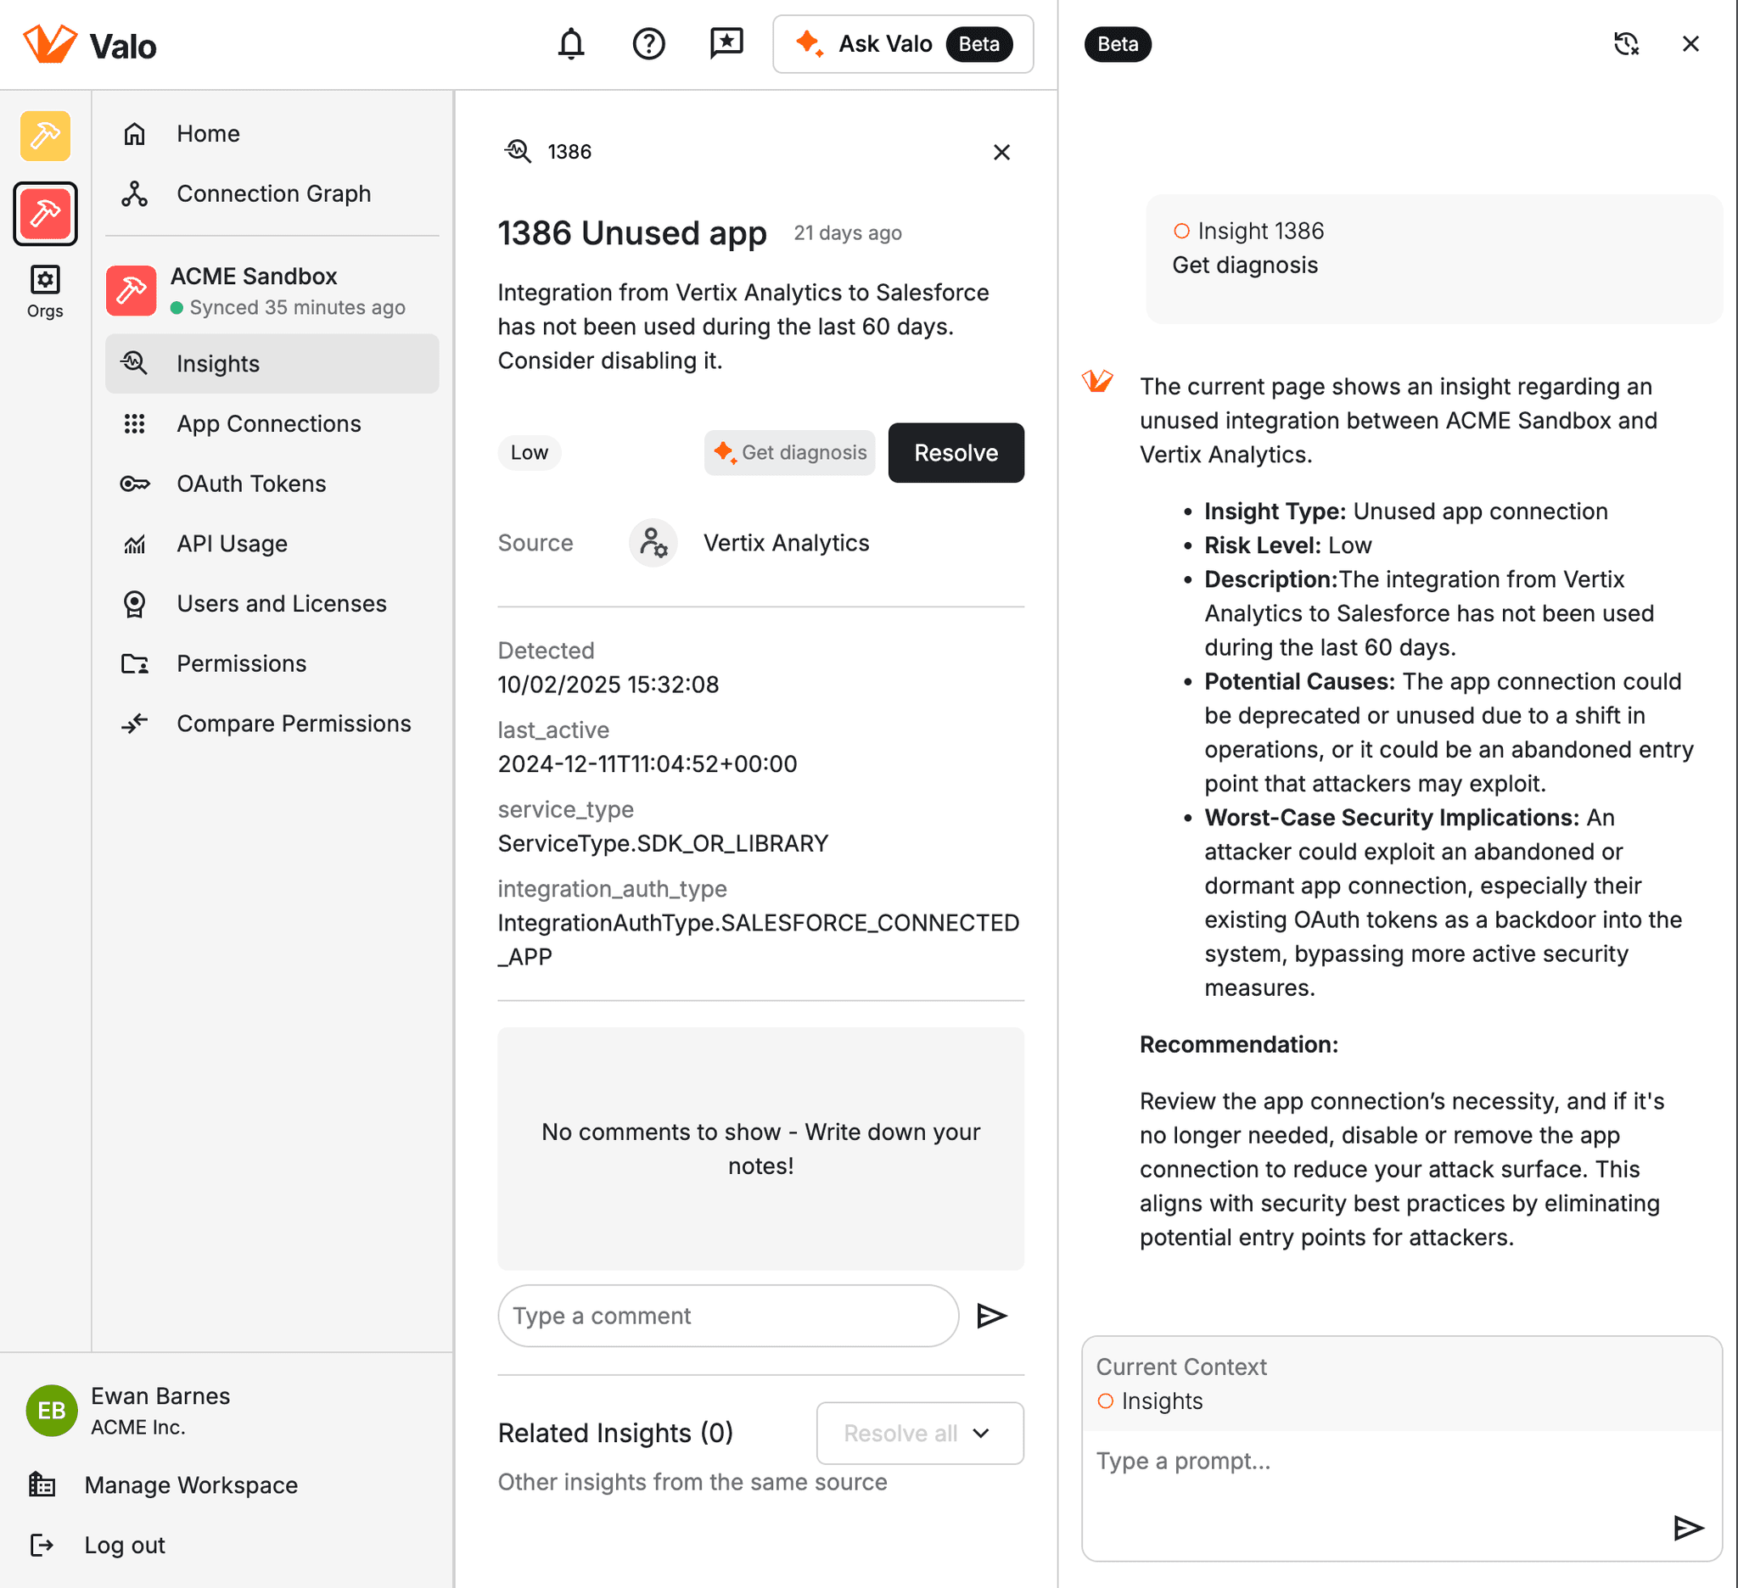This screenshot has height=1588, width=1738.
Task: Clear chat history icon in assistant panel
Action: pyautogui.click(x=1626, y=44)
